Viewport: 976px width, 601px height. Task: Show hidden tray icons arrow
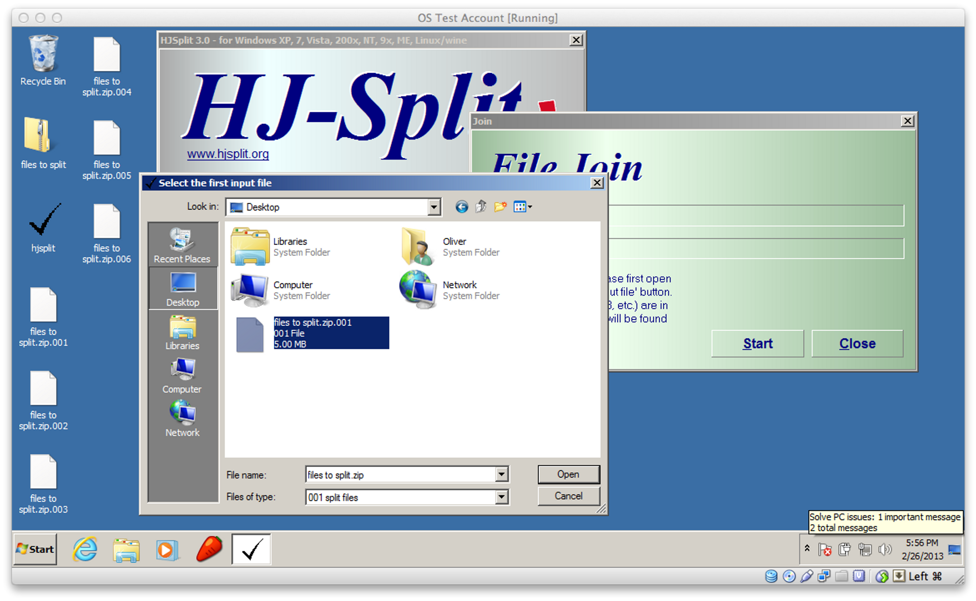click(807, 549)
